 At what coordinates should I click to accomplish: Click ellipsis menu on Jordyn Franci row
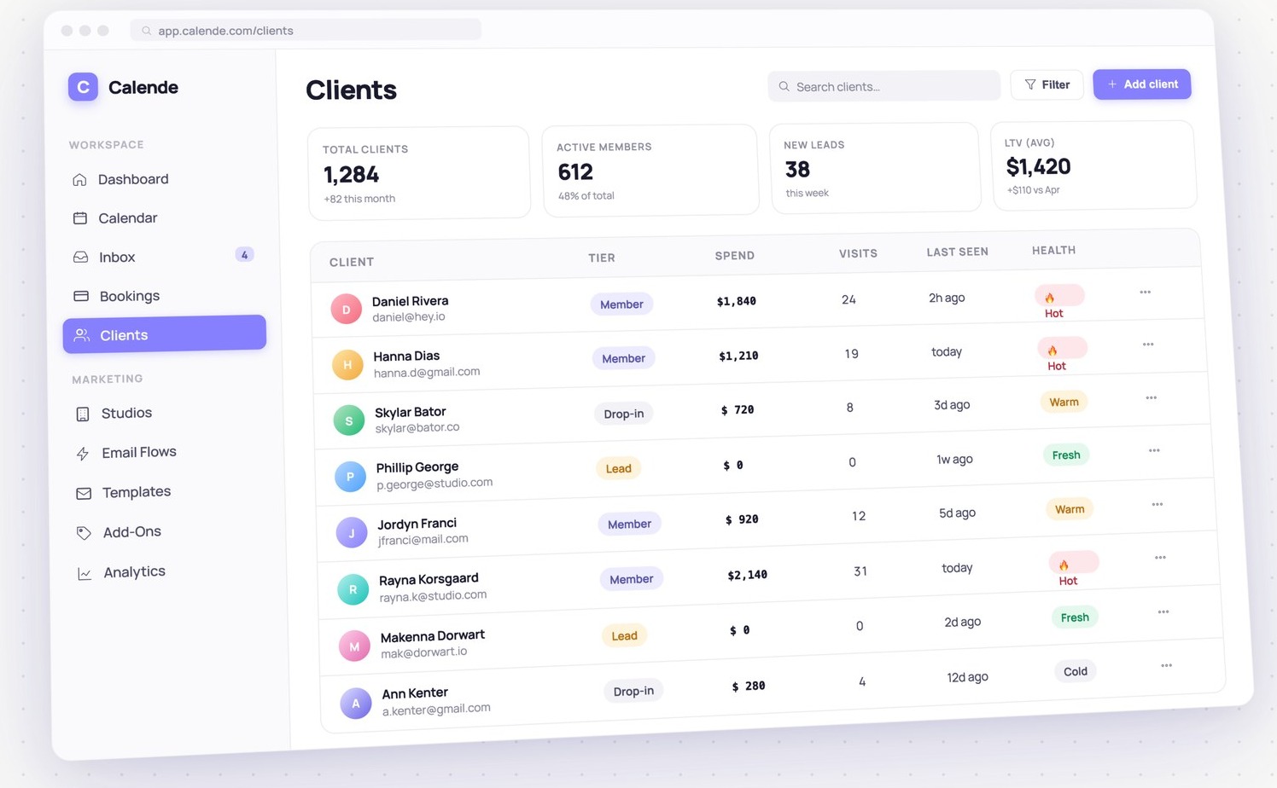tap(1157, 505)
